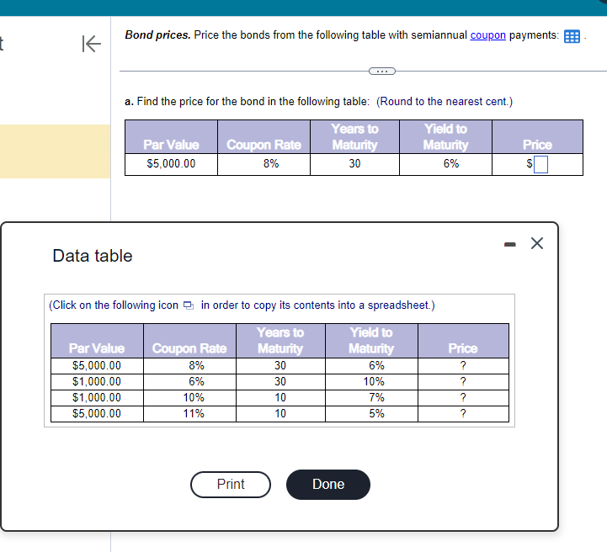The height and width of the screenshot is (552, 607).
Task: Click the Data table heading
Action: 93,256
